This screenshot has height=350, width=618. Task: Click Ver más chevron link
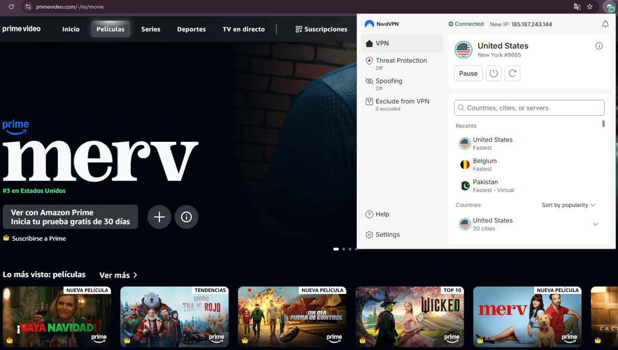tap(118, 275)
